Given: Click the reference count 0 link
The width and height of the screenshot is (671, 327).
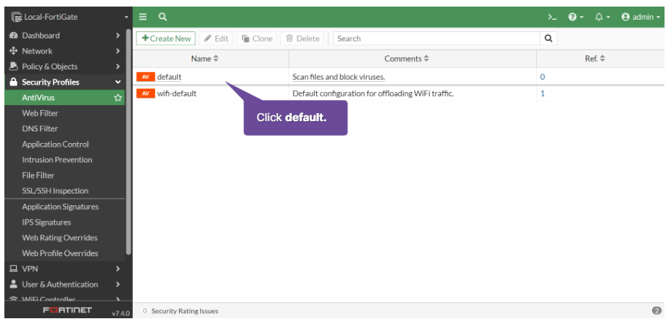Looking at the screenshot, I should coord(542,77).
